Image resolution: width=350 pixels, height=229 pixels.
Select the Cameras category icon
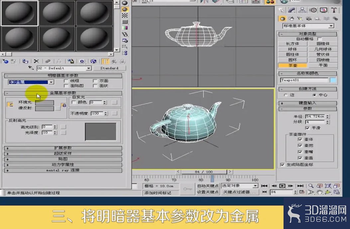(309, 19)
